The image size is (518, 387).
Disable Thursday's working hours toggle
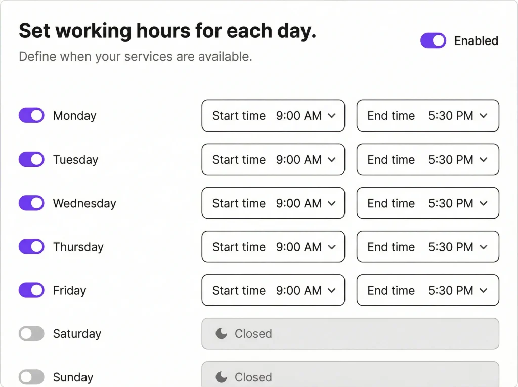31,247
